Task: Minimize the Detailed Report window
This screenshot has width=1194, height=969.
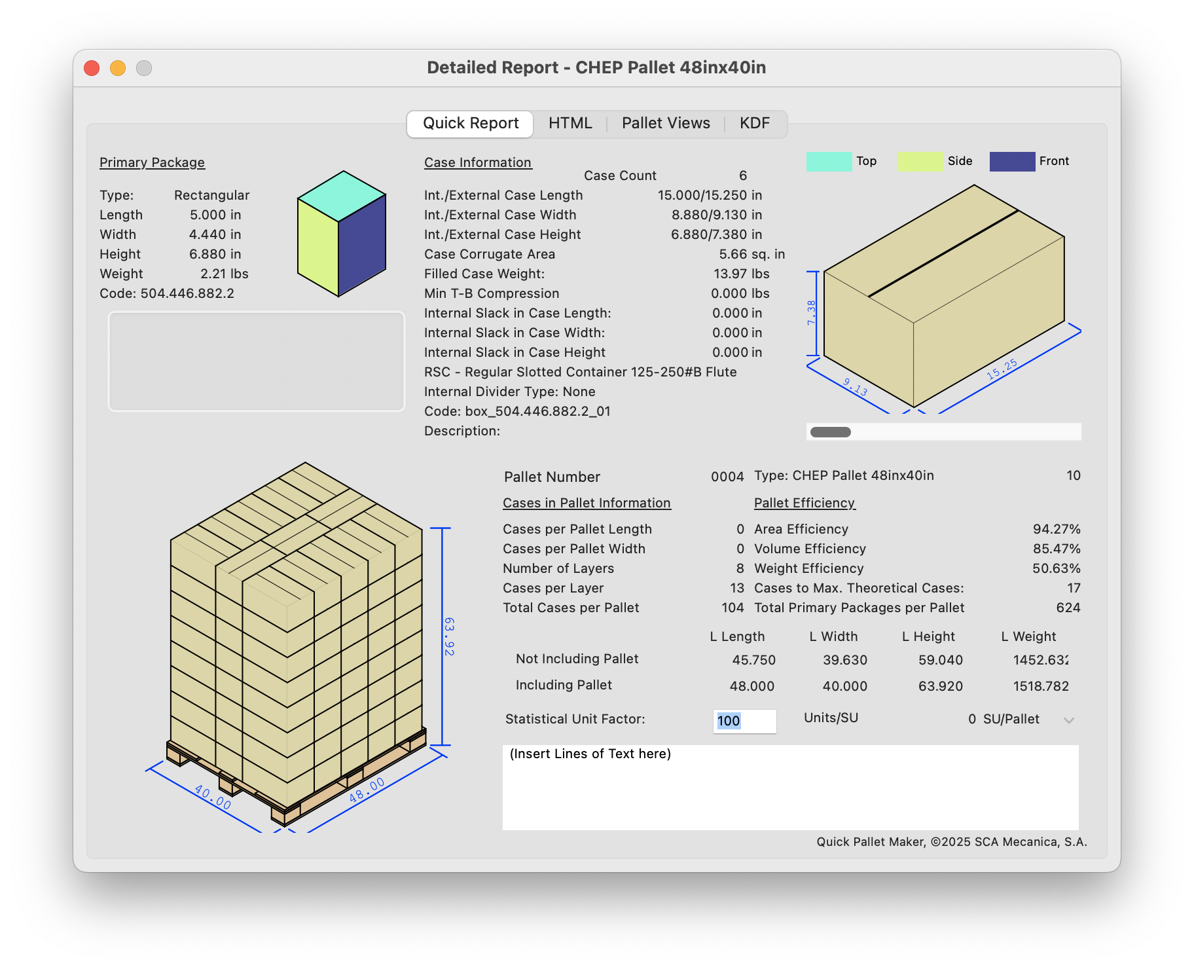Action: (x=118, y=68)
